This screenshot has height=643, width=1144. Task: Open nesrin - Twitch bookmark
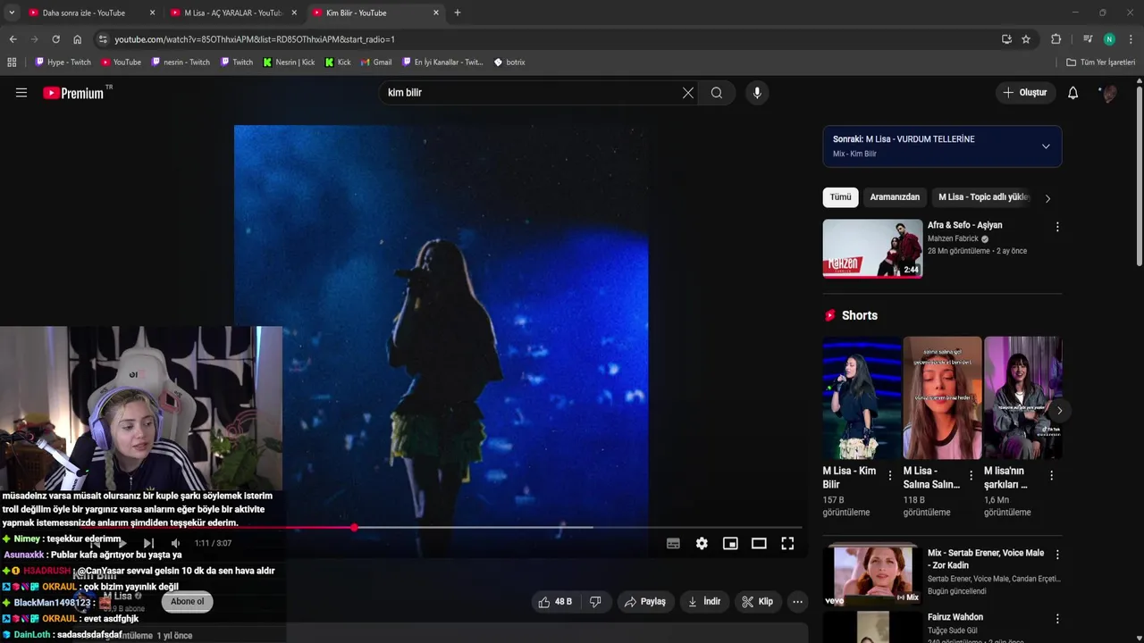click(181, 63)
